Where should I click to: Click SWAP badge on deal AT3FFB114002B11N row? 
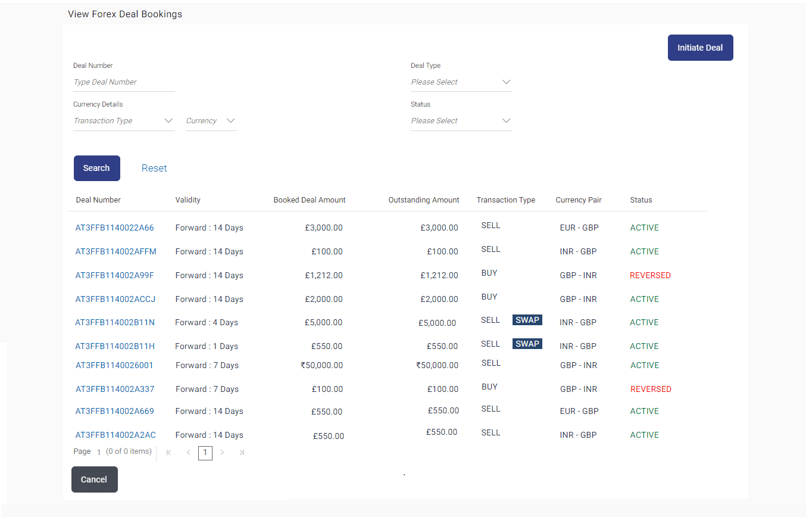point(527,320)
